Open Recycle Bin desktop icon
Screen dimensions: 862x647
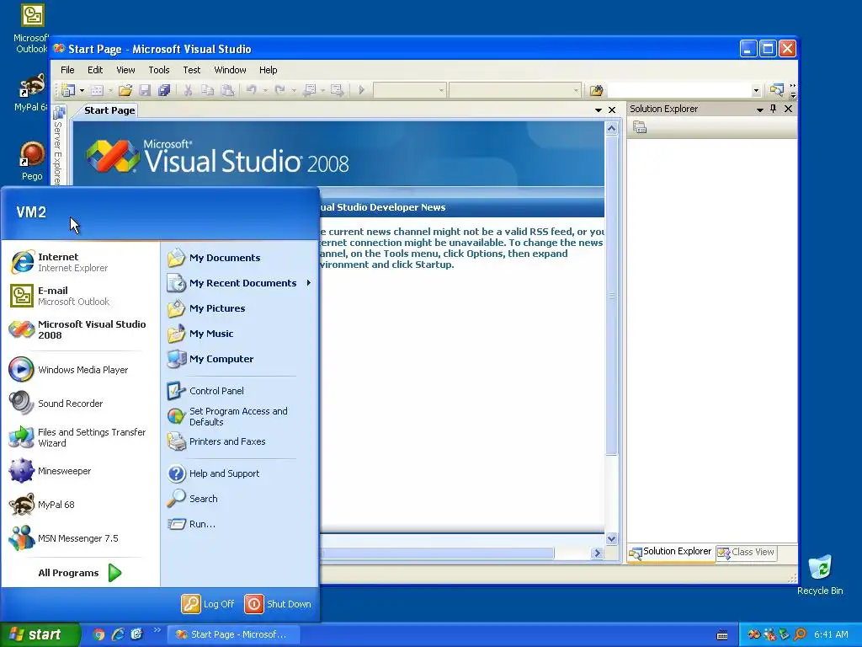click(x=820, y=575)
